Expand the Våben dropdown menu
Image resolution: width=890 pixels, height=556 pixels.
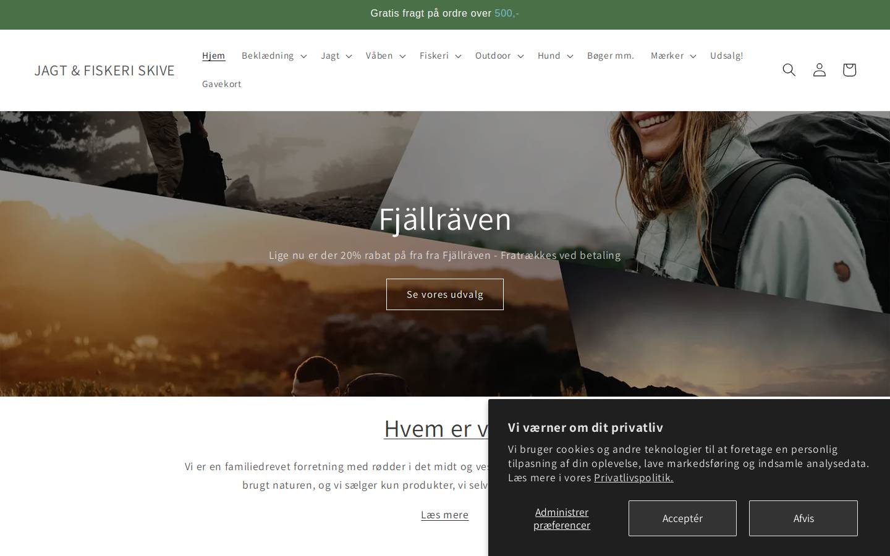point(385,56)
